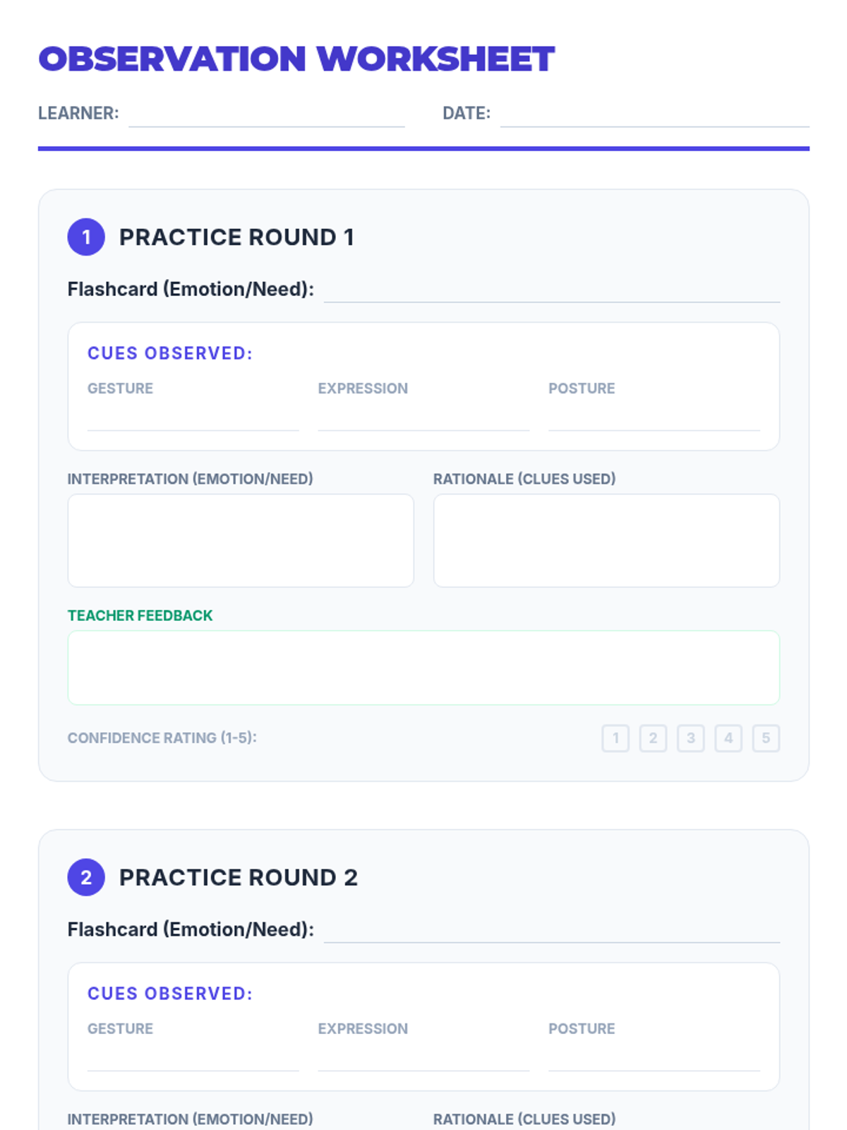Select confidence rating 2
The width and height of the screenshot is (847, 1130).
(653, 738)
